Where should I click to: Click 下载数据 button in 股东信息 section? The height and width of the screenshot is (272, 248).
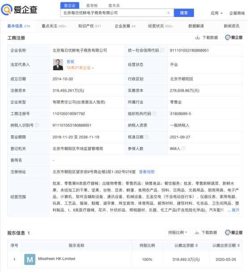(206, 232)
